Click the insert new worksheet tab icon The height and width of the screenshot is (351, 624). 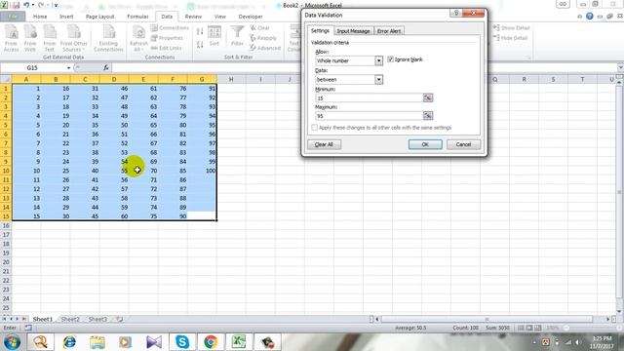pos(119,319)
